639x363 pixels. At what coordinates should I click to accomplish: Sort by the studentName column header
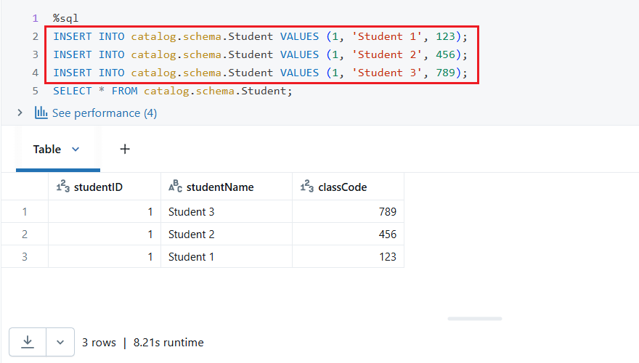point(220,187)
